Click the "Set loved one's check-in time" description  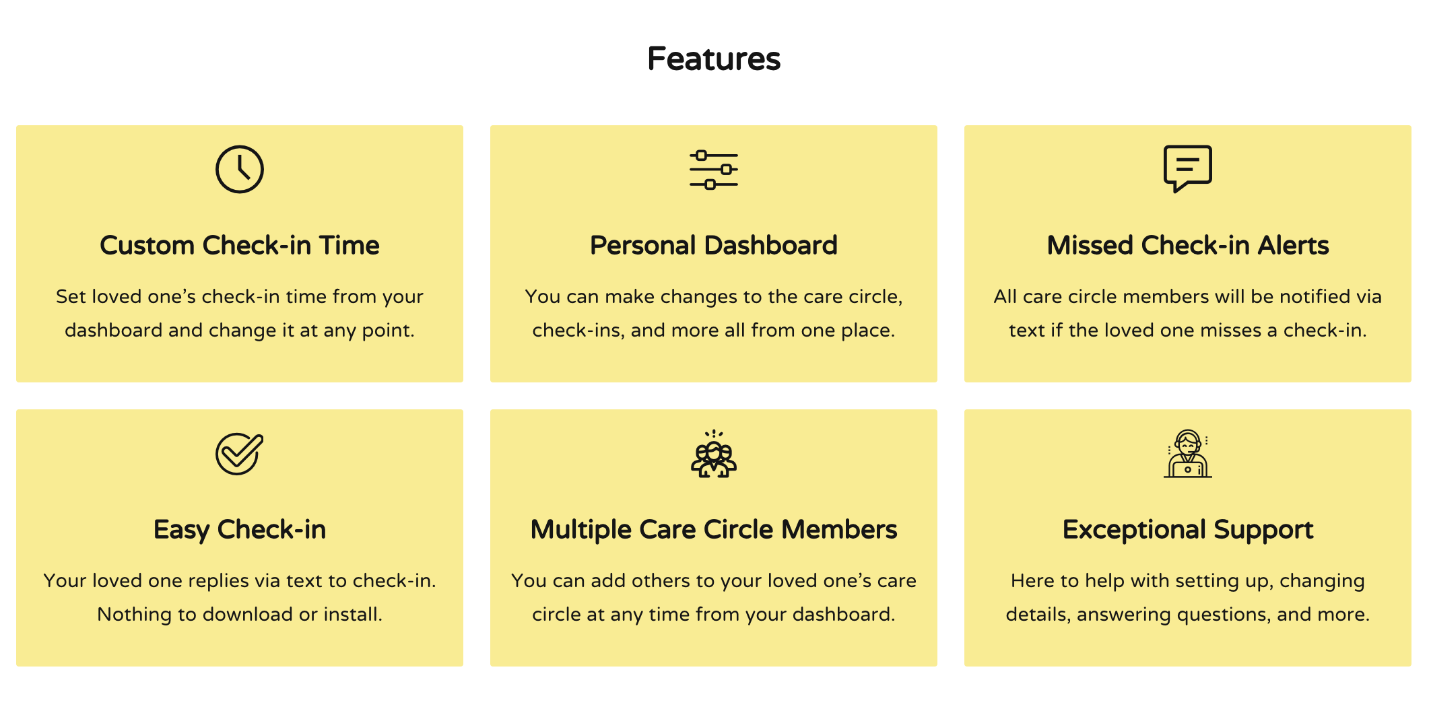click(x=239, y=296)
